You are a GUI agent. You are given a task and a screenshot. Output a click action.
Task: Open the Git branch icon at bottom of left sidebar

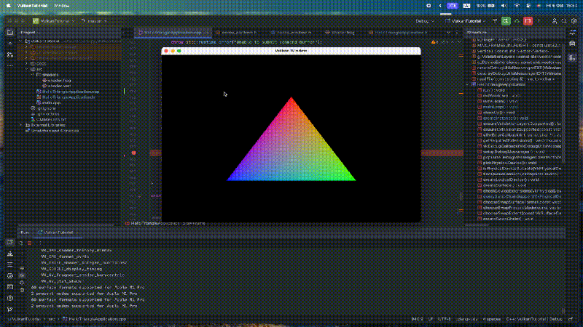[x=10, y=310]
